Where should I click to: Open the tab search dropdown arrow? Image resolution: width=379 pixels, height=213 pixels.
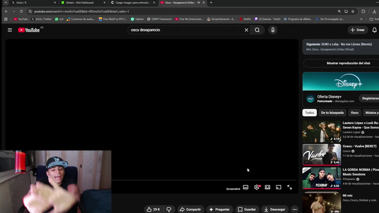pos(6,3)
